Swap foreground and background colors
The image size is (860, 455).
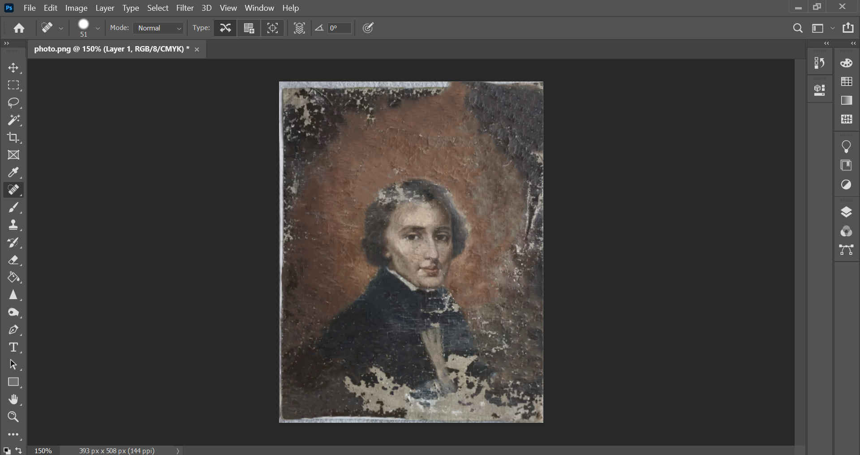19,451
